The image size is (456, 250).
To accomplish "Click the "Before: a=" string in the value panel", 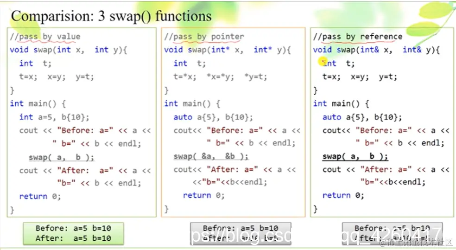I will click(85, 130).
